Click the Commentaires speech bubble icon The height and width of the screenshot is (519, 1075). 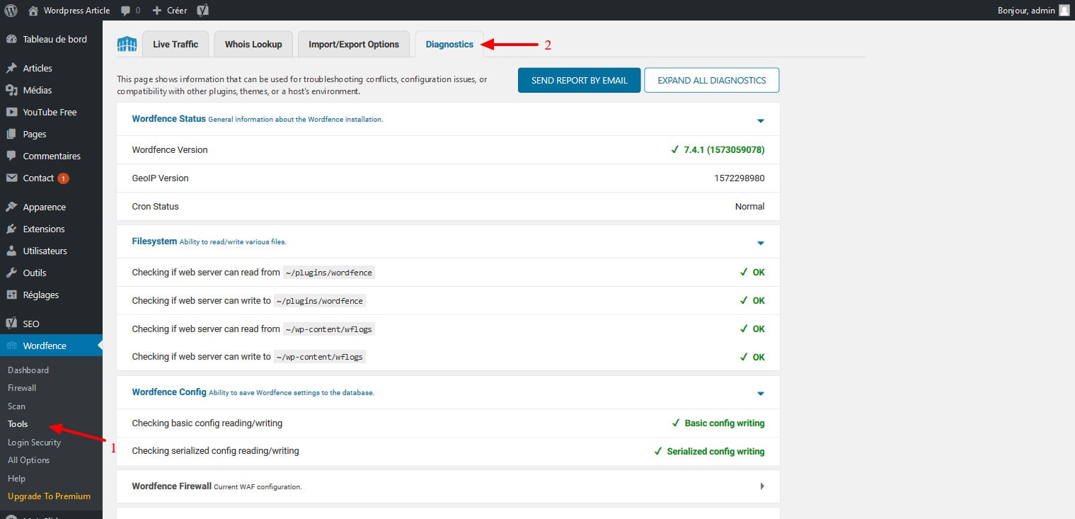(11, 156)
